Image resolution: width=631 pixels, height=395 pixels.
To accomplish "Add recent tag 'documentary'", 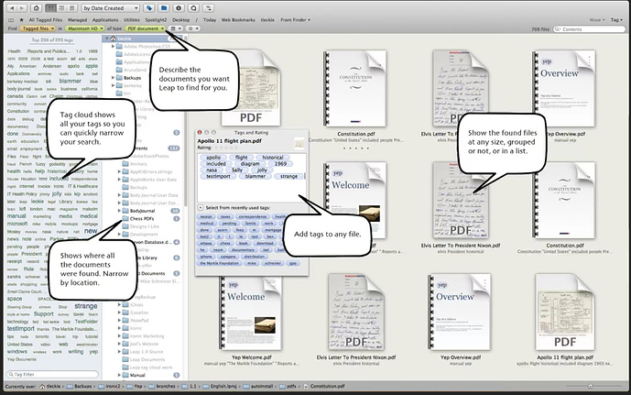I will coord(243,249).
